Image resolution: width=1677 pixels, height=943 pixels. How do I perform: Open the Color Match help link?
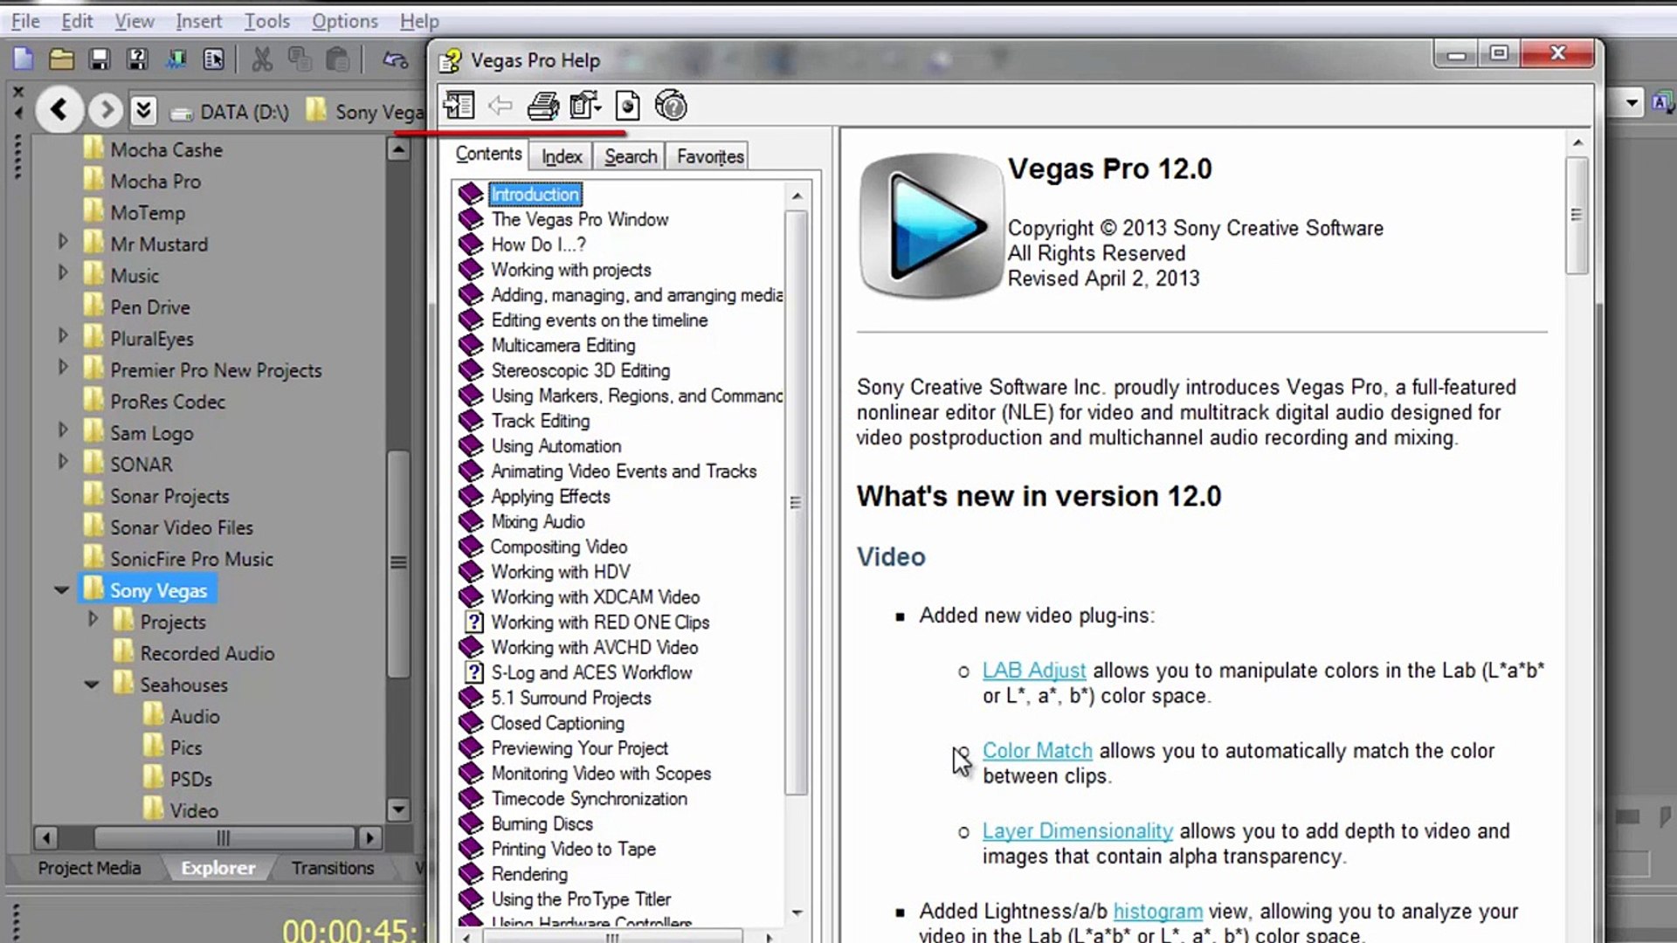point(1037,751)
